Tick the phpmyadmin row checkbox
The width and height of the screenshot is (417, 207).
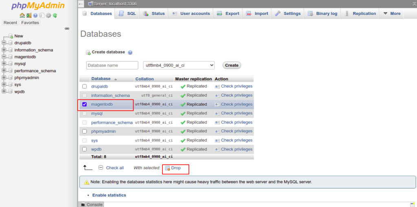click(x=85, y=131)
